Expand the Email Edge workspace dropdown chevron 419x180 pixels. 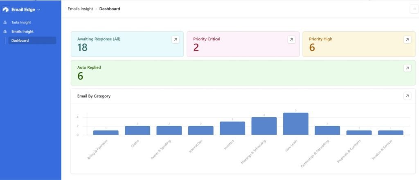click(39, 9)
